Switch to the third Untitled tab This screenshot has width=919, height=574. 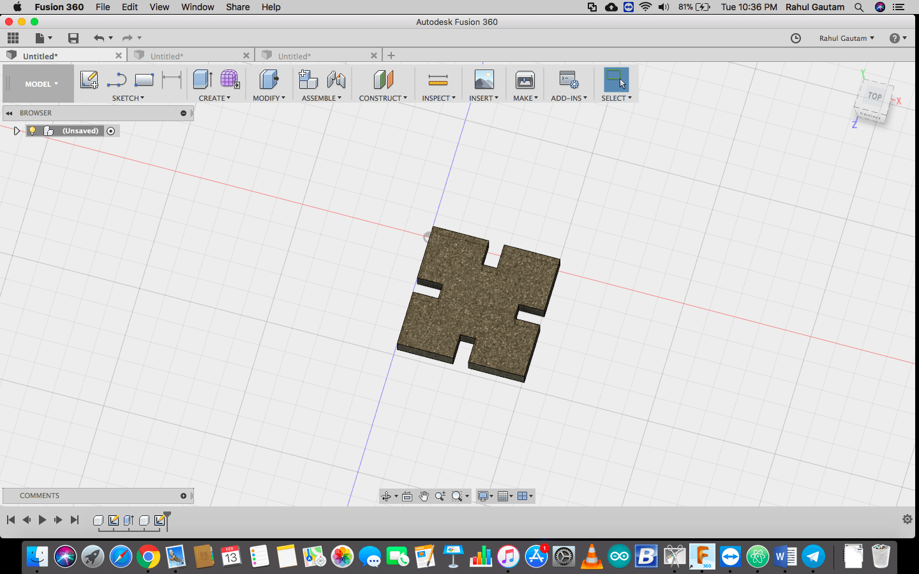(318, 55)
